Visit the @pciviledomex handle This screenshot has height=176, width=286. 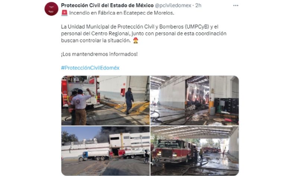(173, 6)
